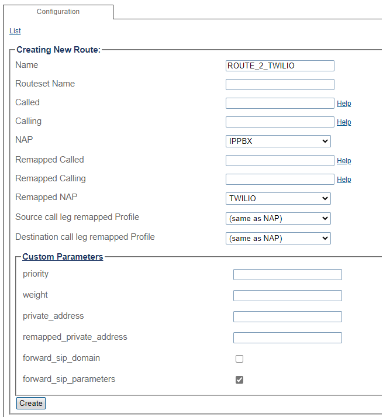The width and height of the screenshot is (383, 417).
Task: Enable the forward_sip_domain checkbox
Action: 239,359
